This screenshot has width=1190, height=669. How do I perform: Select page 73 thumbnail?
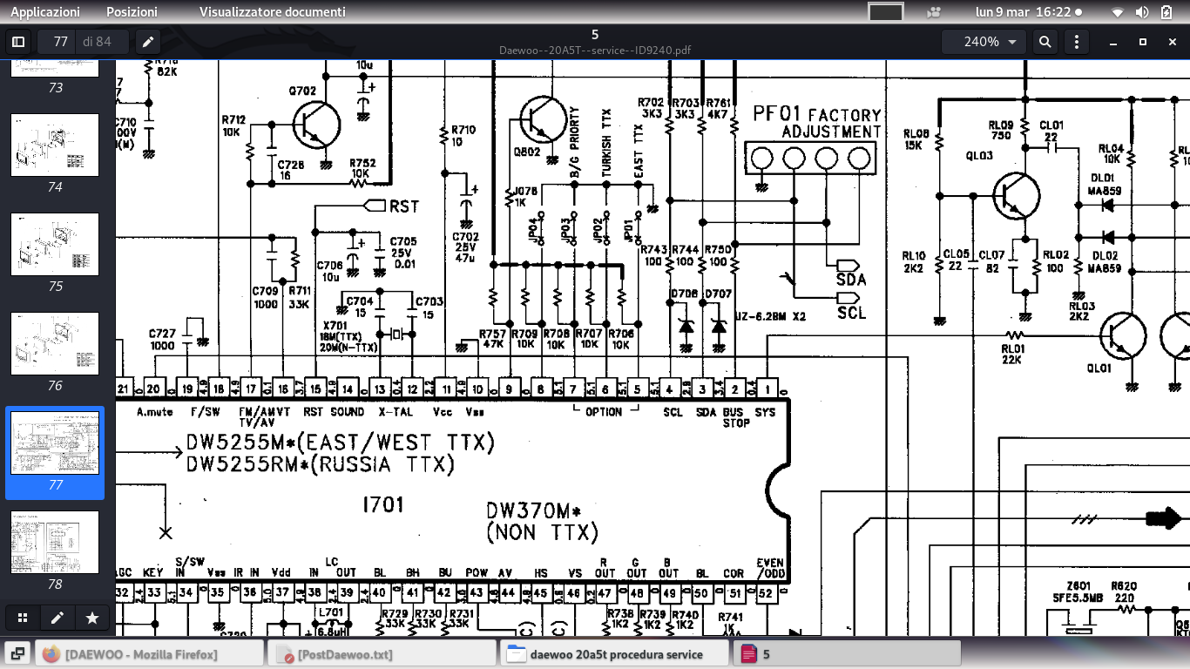point(55,71)
